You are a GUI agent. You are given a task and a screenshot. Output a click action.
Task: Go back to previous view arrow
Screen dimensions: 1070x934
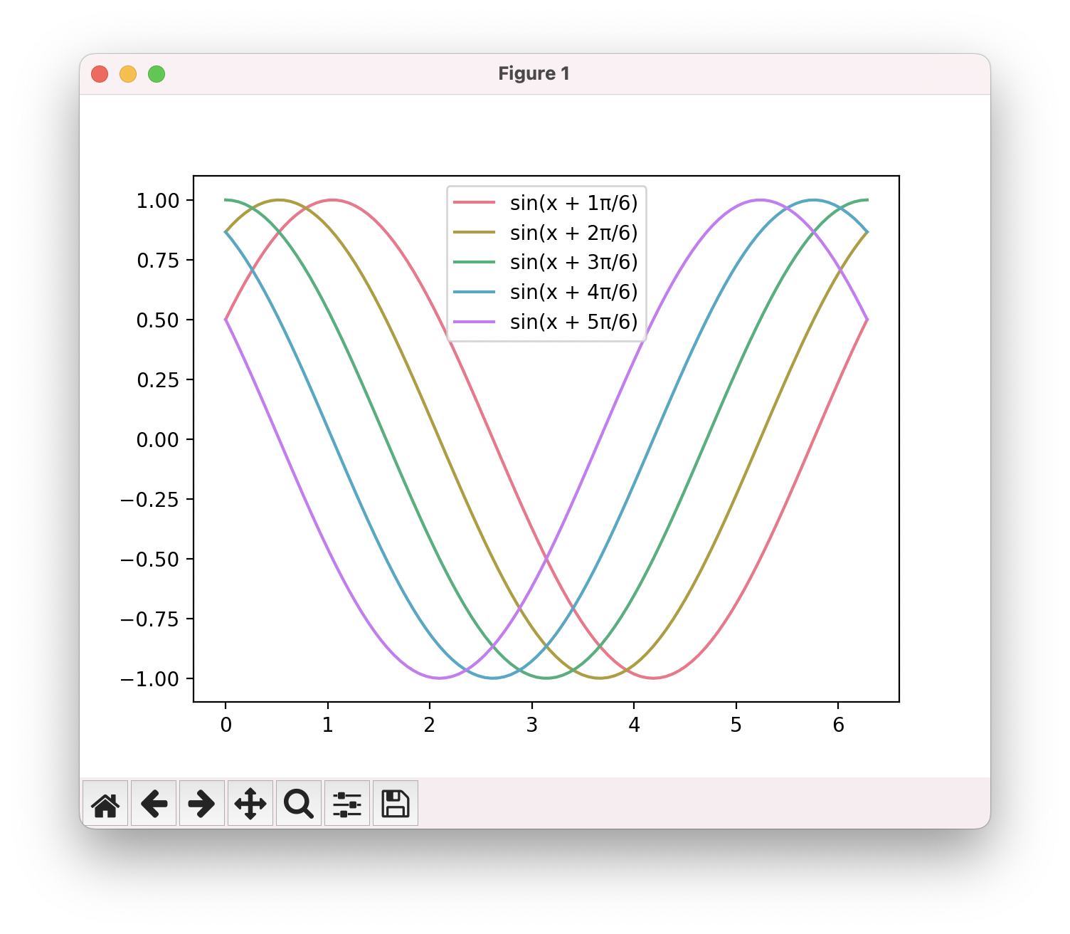154,804
